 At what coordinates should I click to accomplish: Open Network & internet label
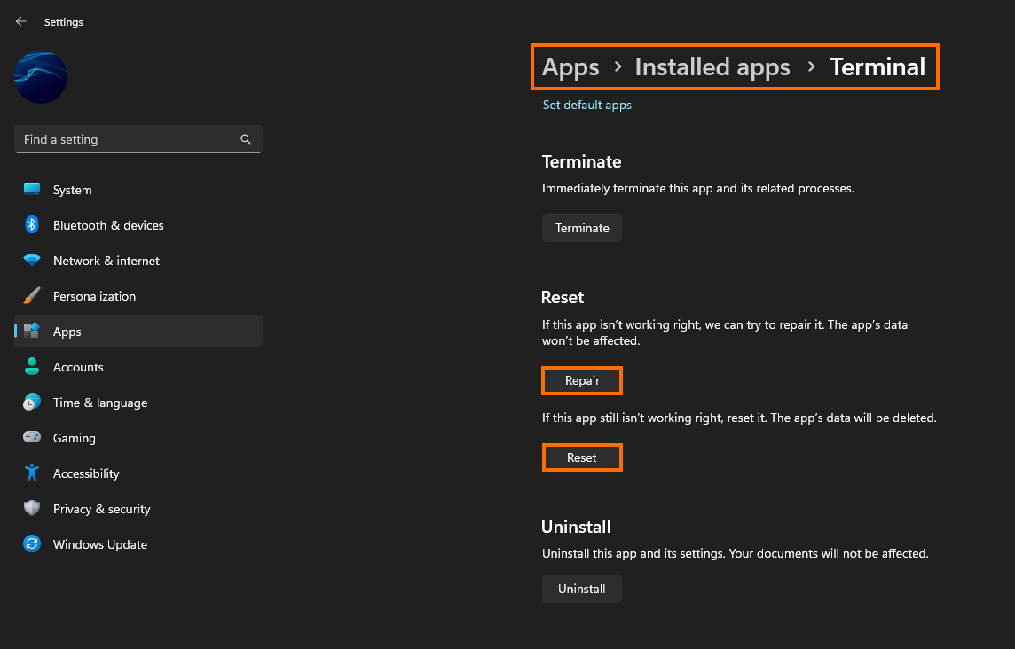[106, 261]
